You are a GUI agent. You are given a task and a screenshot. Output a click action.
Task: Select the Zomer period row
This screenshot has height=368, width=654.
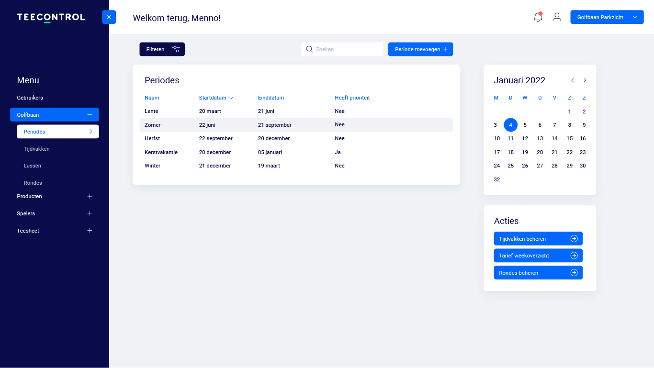tap(296, 125)
